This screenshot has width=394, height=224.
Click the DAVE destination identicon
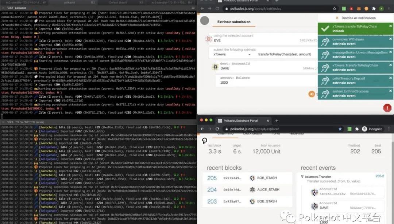coord(215,67)
